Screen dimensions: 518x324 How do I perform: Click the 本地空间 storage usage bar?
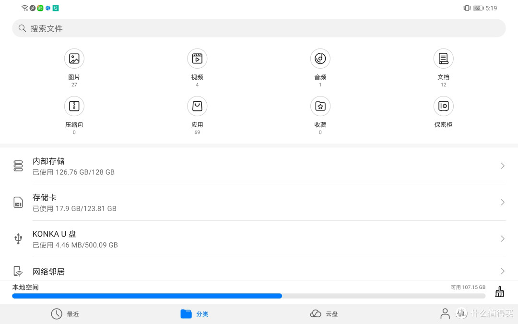(248, 296)
